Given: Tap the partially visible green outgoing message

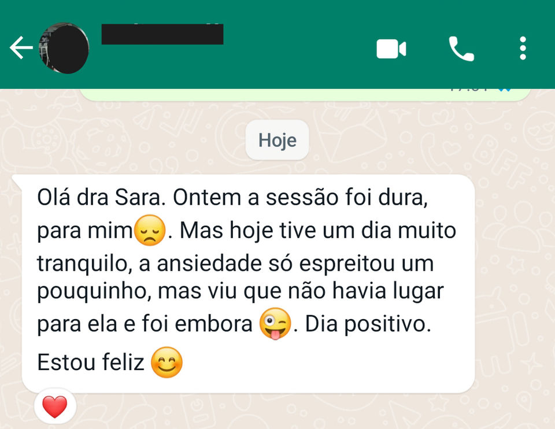Looking at the screenshot, I should 305,94.
